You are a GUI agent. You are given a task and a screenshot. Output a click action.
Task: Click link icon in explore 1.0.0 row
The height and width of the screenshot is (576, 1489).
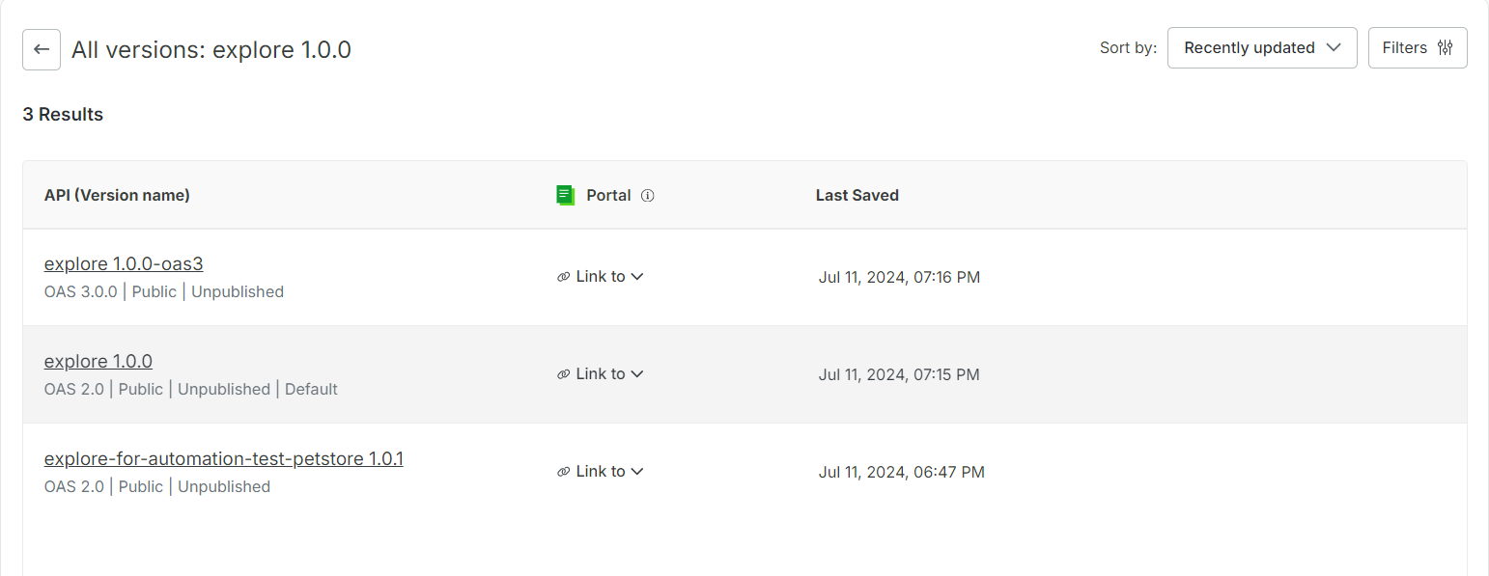click(x=564, y=374)
